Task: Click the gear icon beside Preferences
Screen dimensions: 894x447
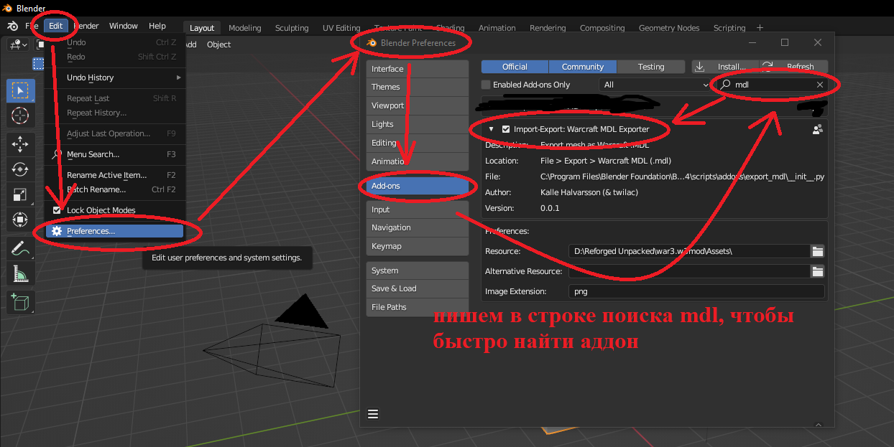Action: 57,231
